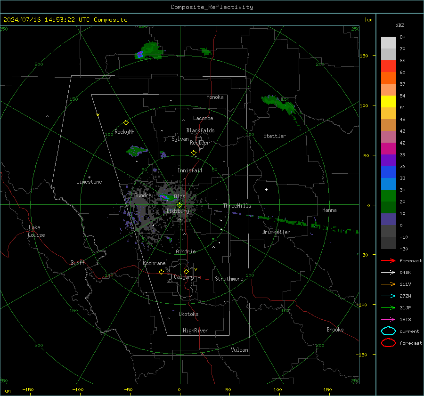The width and height of the screenshot is (424, 396).
Task: Click the Okotoks label
Action: pos(188,314)
